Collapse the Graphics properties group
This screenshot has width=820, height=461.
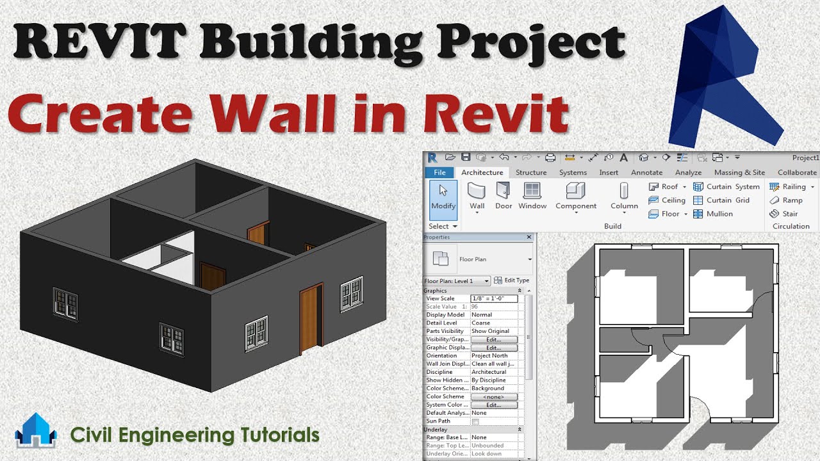coord(520,291)
